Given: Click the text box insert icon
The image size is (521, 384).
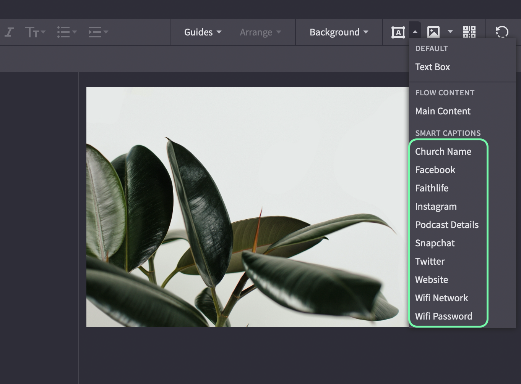Looking at the screenshot, I should [x=398, y=32].
